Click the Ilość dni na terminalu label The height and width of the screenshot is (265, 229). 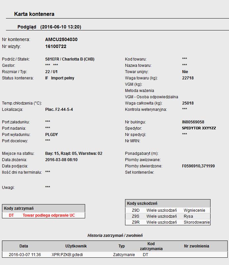click(22, 172)
